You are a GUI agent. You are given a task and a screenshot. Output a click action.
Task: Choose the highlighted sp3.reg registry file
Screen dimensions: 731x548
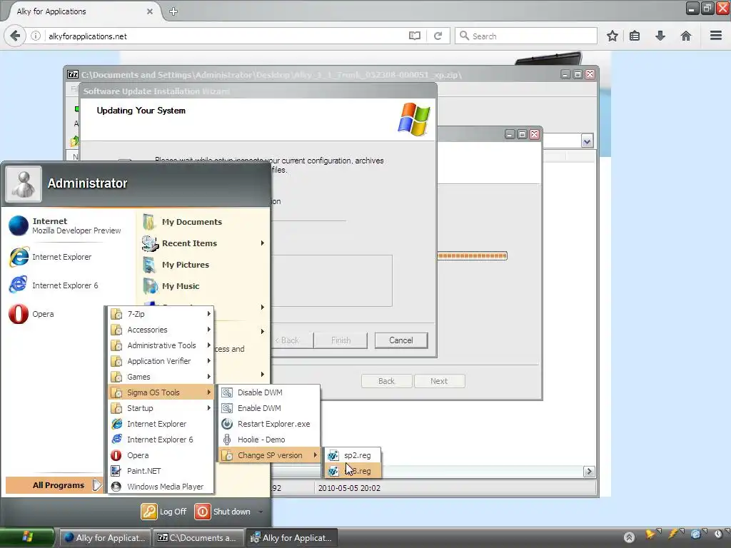353,471
